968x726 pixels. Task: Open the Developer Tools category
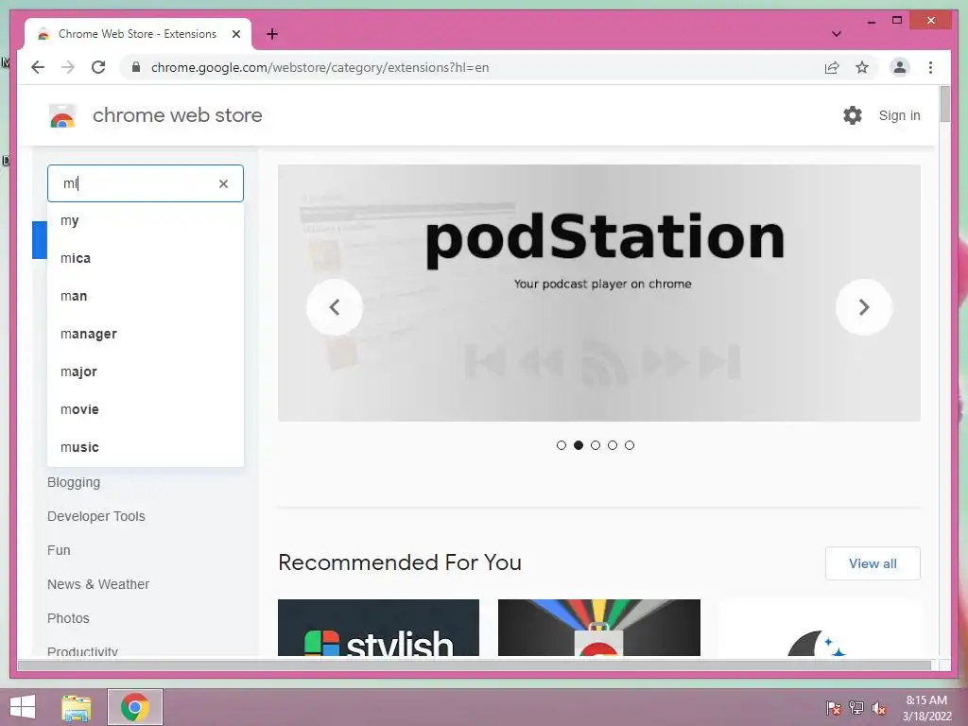coord(96,516)
